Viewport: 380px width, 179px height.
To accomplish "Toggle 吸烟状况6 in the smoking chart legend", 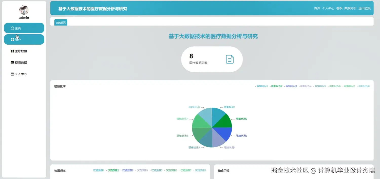I will (334, 86).
